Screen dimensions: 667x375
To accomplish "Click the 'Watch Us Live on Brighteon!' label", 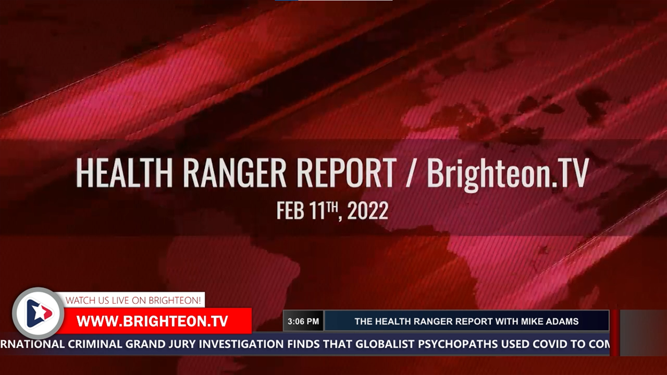I will [133, 300].
